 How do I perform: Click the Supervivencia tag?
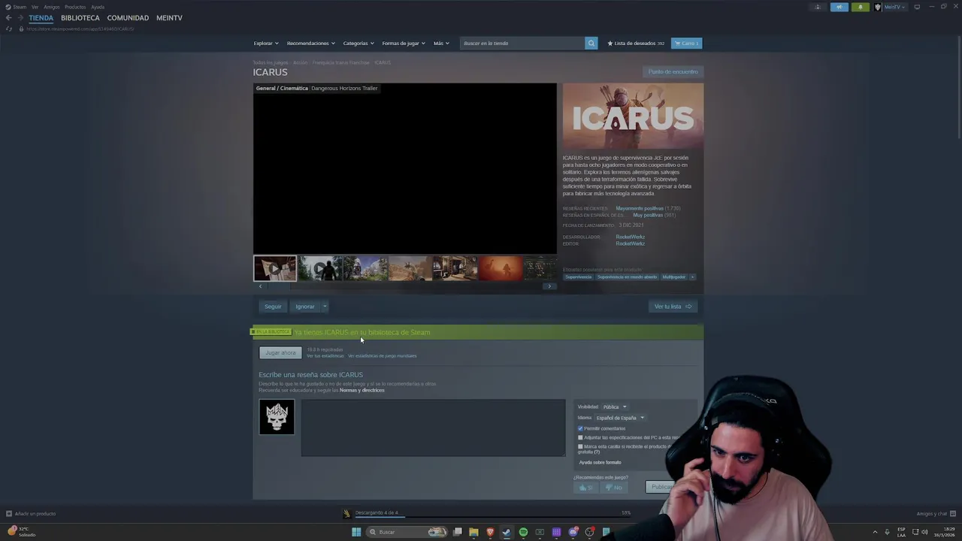(579, 277)
